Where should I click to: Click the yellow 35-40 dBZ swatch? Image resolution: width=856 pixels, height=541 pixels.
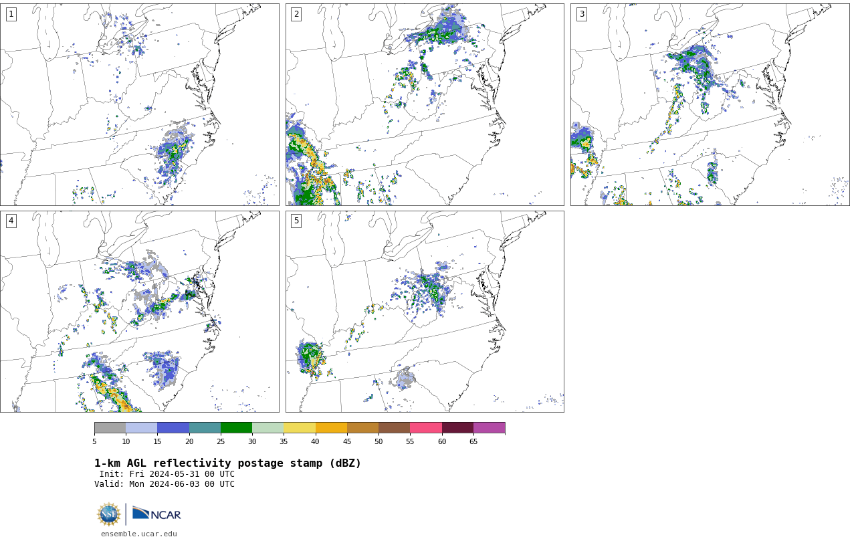(300, 428)
